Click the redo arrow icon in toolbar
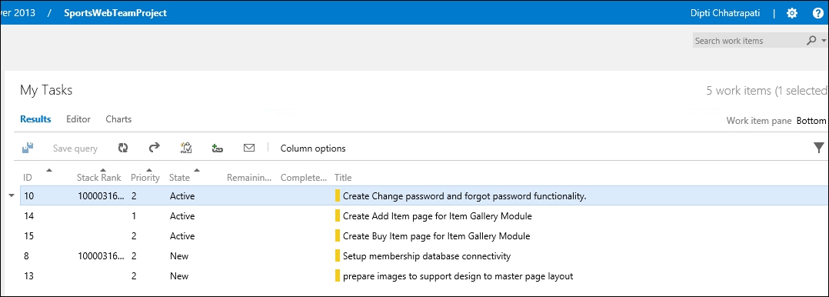 (154, 148)
